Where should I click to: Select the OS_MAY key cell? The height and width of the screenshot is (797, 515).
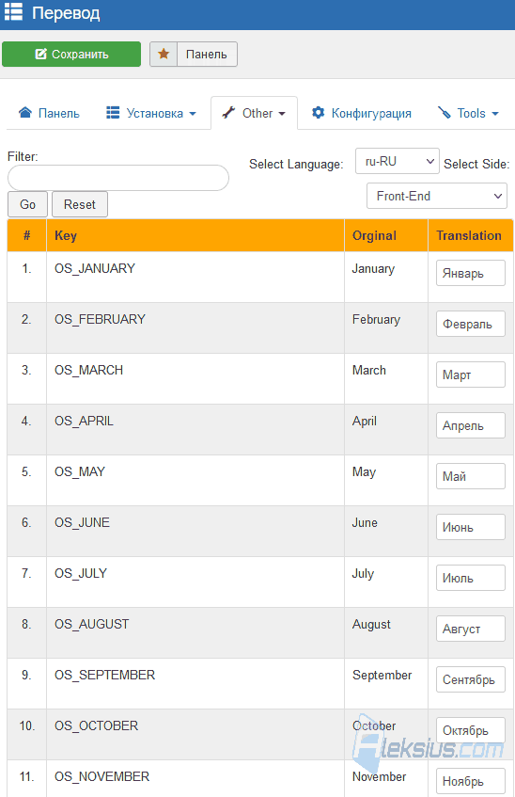tap(195, 480)
